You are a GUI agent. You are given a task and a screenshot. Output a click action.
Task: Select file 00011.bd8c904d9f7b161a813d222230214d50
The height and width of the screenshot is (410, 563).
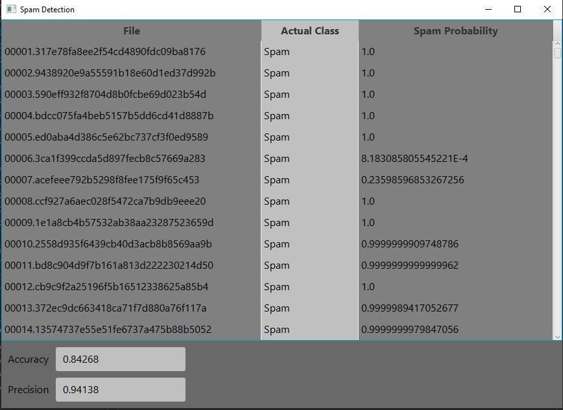pyautogui.click(x=109, y=266)
